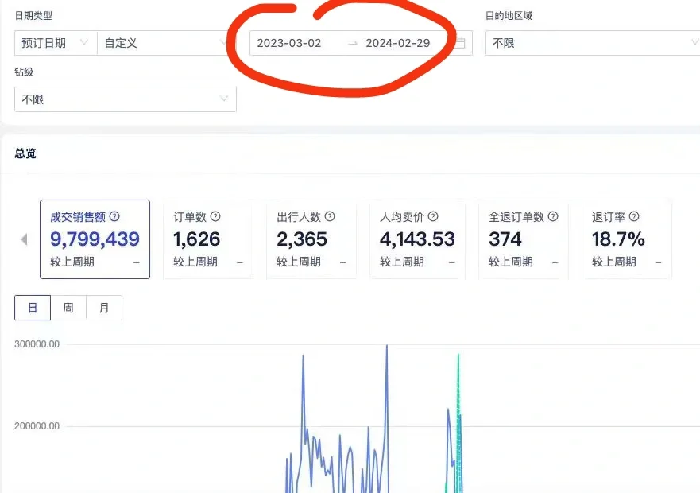Select the 退订率 metric card
This screenshot has height=493, width=700.
pyautogui.click(x=626, y=239)
